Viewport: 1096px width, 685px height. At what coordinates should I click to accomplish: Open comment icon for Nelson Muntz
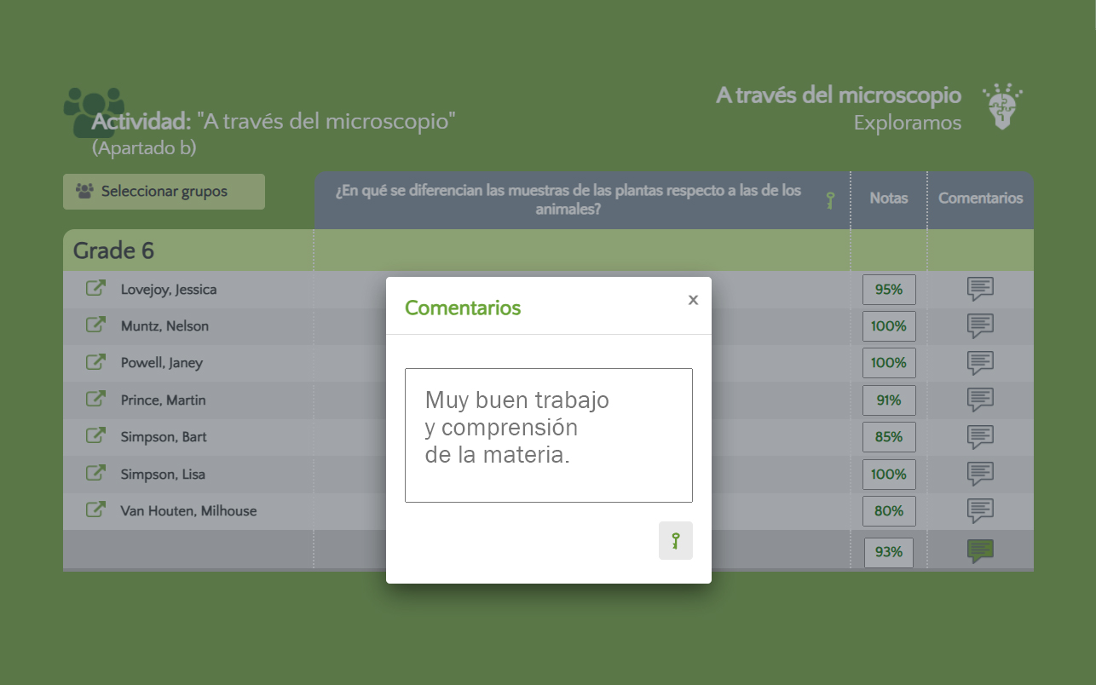pyautogui.click(x=980, y=326)
